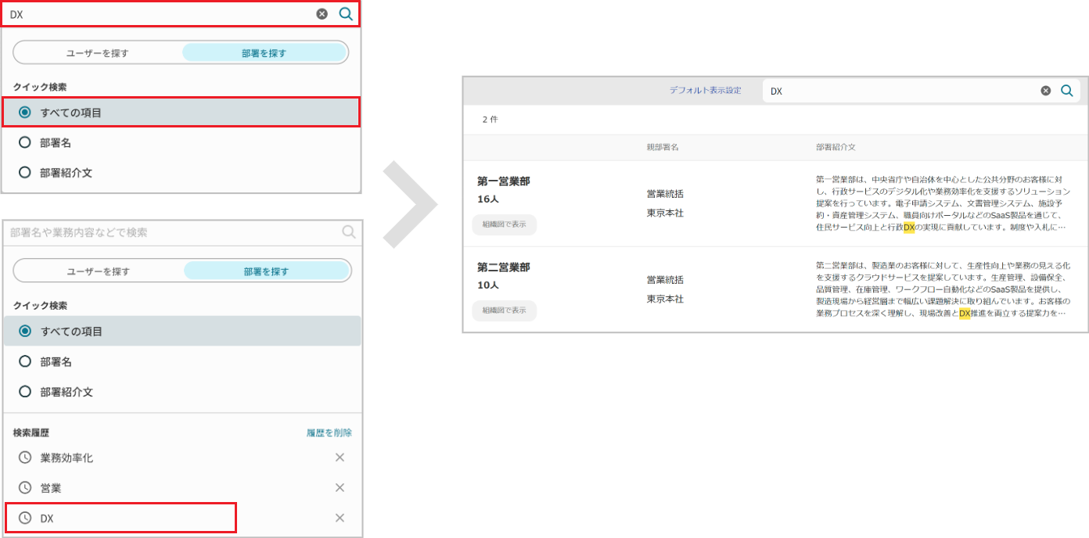
Task: Click the 2 件 result count
Action: click(x=490, y=120)
